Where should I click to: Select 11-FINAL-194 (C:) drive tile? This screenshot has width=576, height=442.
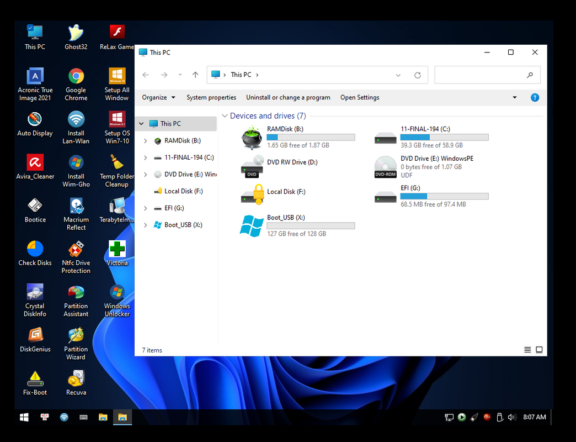431,137
